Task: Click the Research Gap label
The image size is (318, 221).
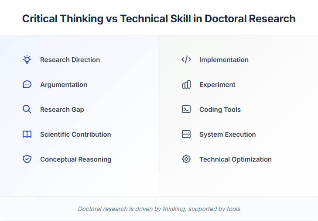Action: point(62,110)
